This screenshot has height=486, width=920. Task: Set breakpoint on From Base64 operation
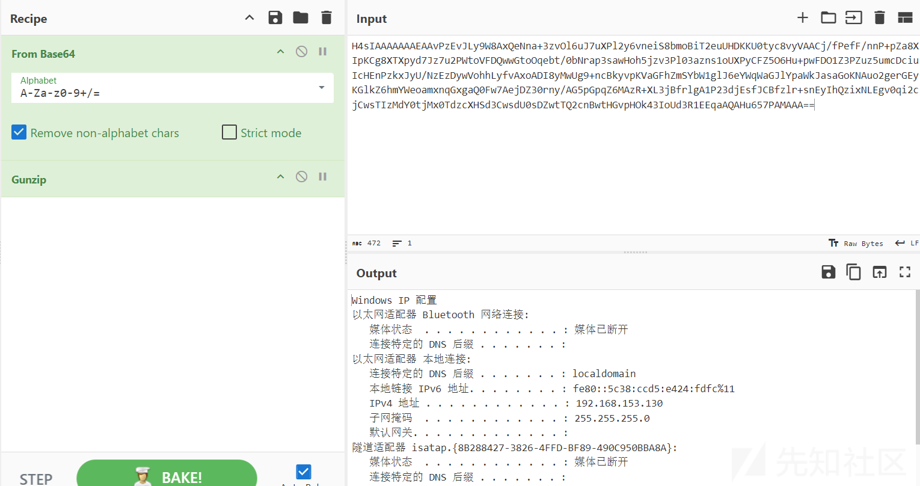tap(323, 52)
